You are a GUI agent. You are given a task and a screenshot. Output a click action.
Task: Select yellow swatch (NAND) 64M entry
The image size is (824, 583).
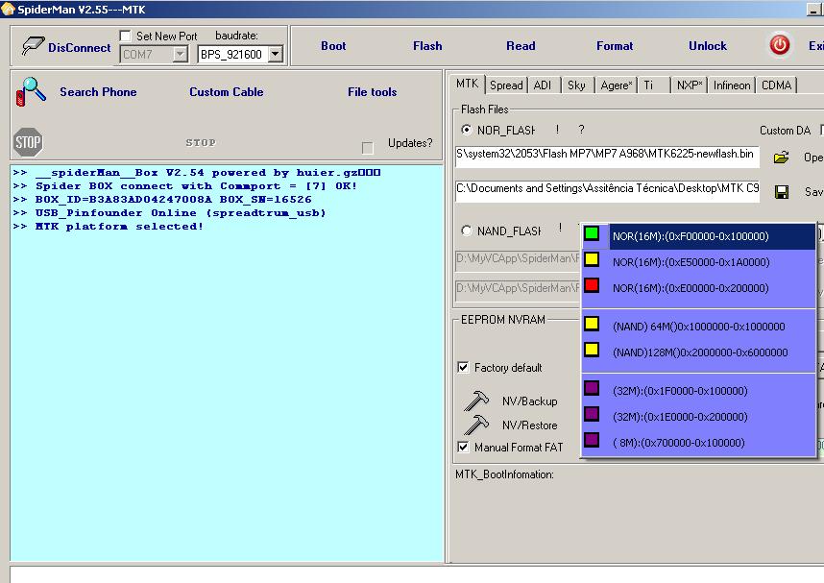point(592,324)
